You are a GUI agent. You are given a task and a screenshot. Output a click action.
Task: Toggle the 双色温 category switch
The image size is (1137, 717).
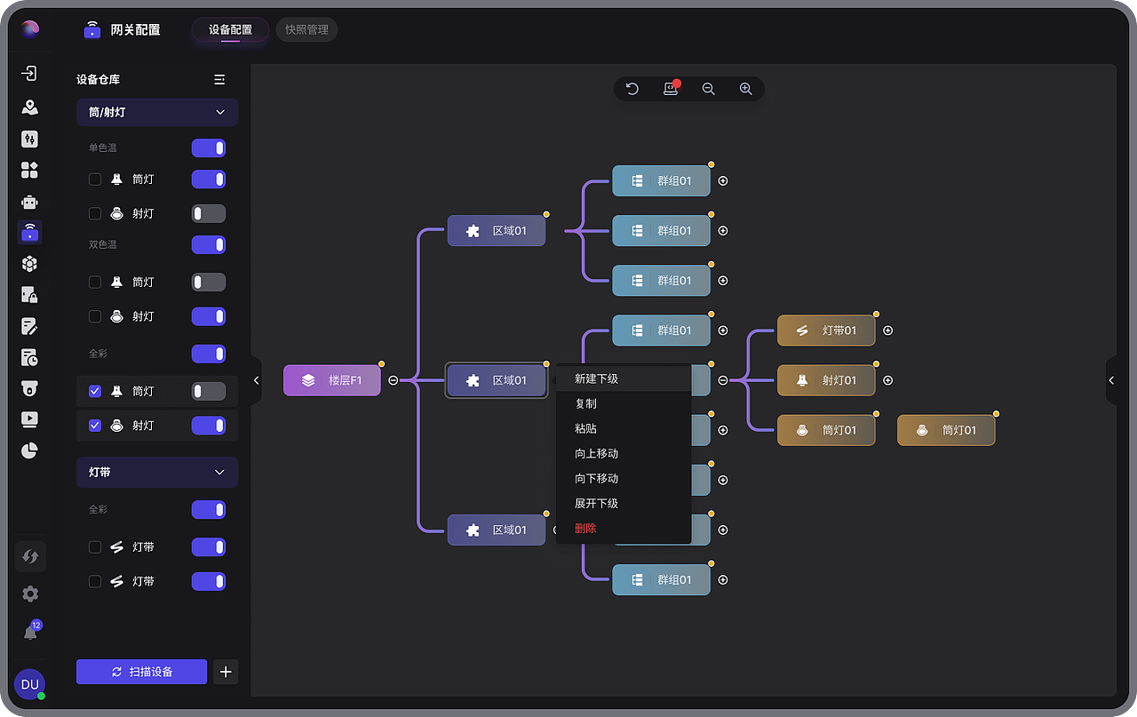click(x=209, y=244)
